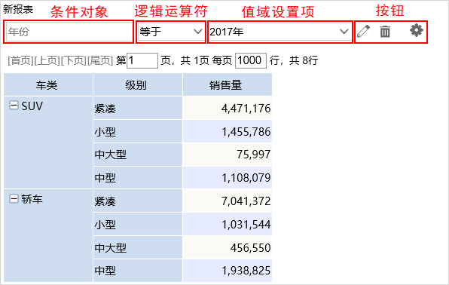Open the 等于 operator dropdown
This screenshot has height=285, width=449.
[x=171, y=32]
